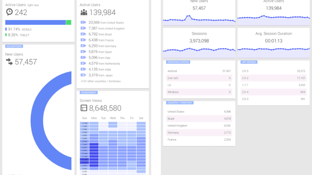Click +137 other countries / territories link
This screenshot has height=175, width=312.
[101, 81]
